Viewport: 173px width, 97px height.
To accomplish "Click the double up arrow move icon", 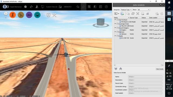I will [x=121, y=69].
